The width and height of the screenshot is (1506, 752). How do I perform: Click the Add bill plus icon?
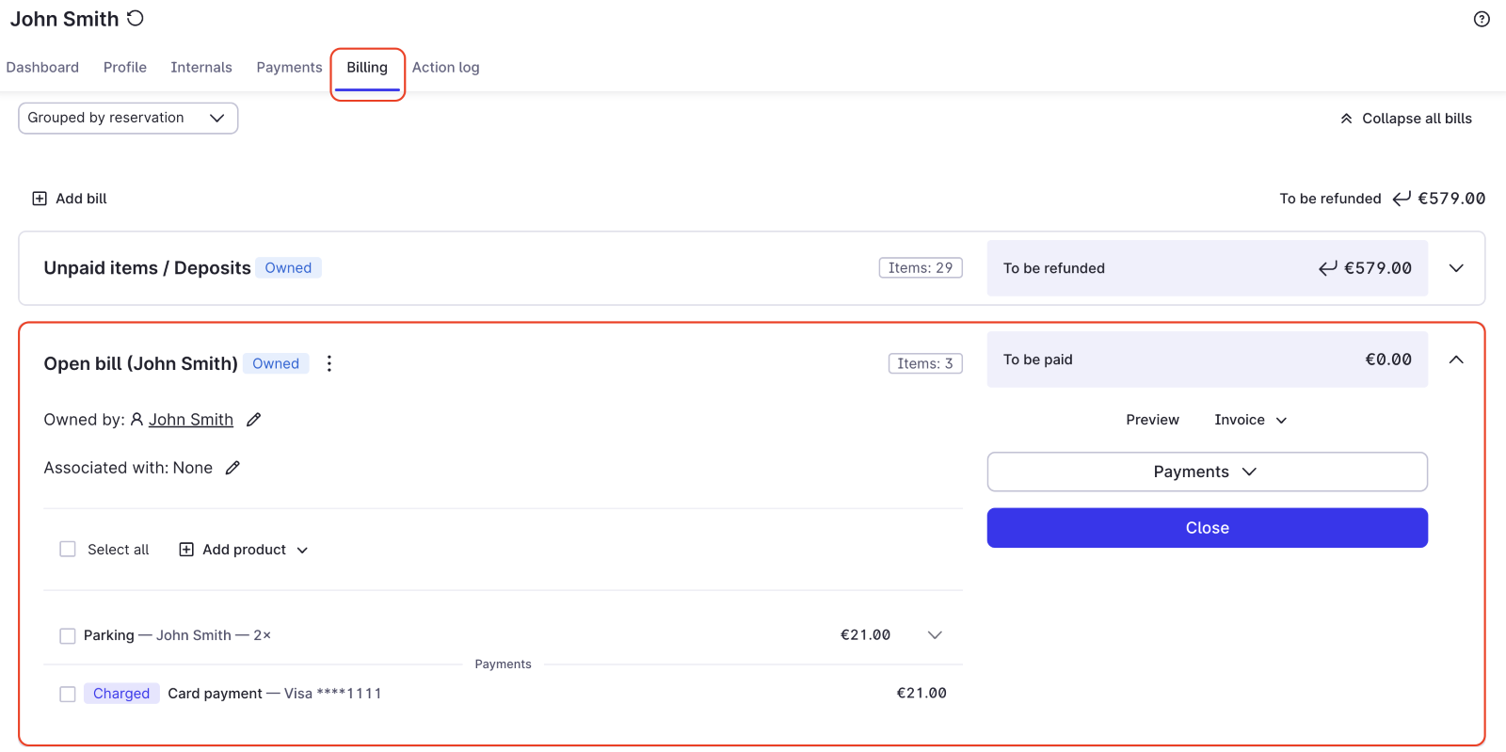40,199
